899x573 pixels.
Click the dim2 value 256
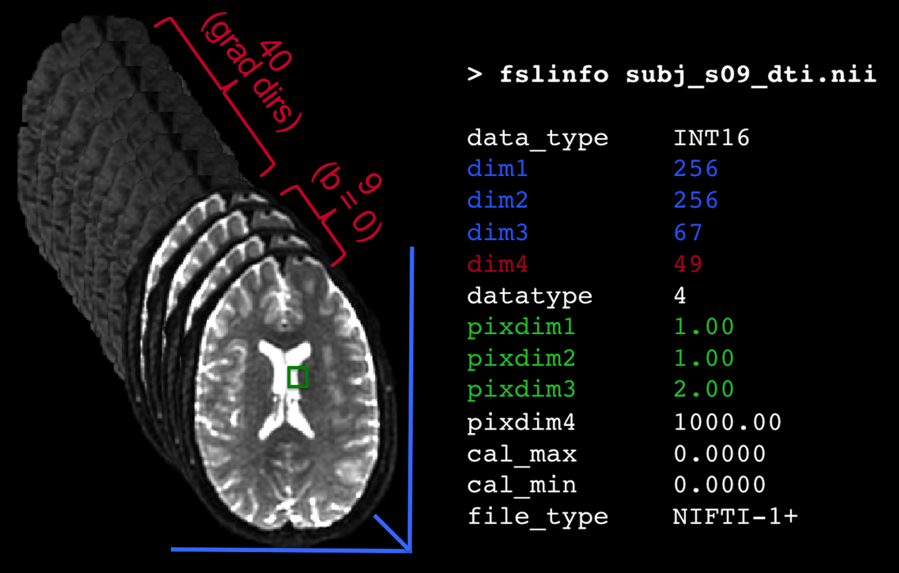(695, 201)
